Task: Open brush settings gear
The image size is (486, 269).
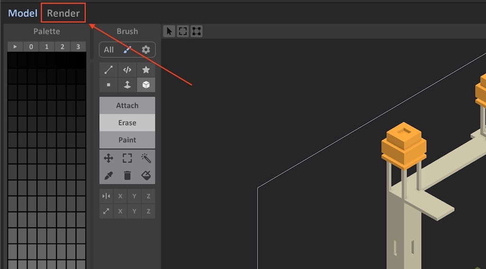Action: [146, 50]
